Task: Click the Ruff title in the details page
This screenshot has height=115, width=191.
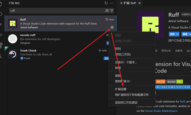Action: click(x=174, y=15)
